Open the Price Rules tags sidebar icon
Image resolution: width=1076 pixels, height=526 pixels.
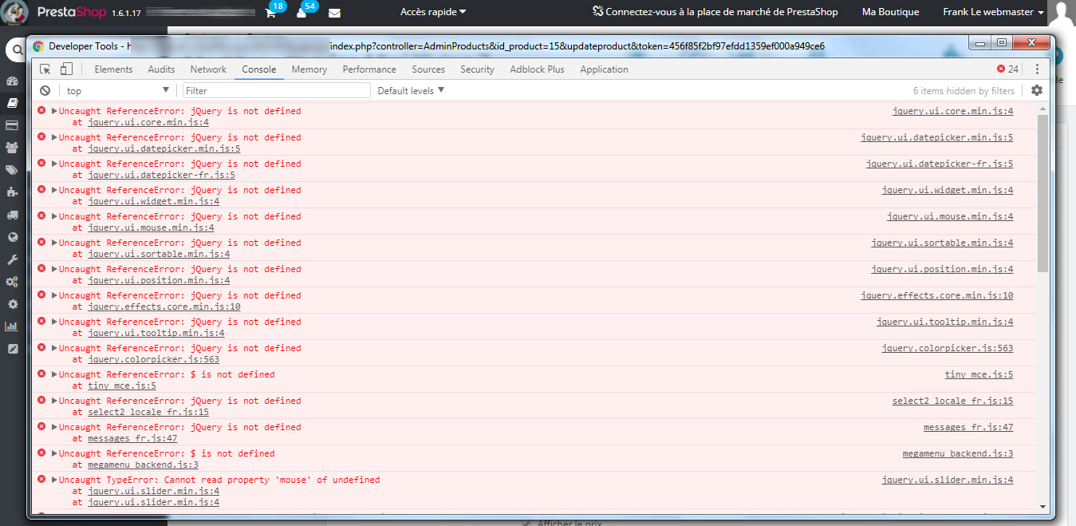[12, 170]
